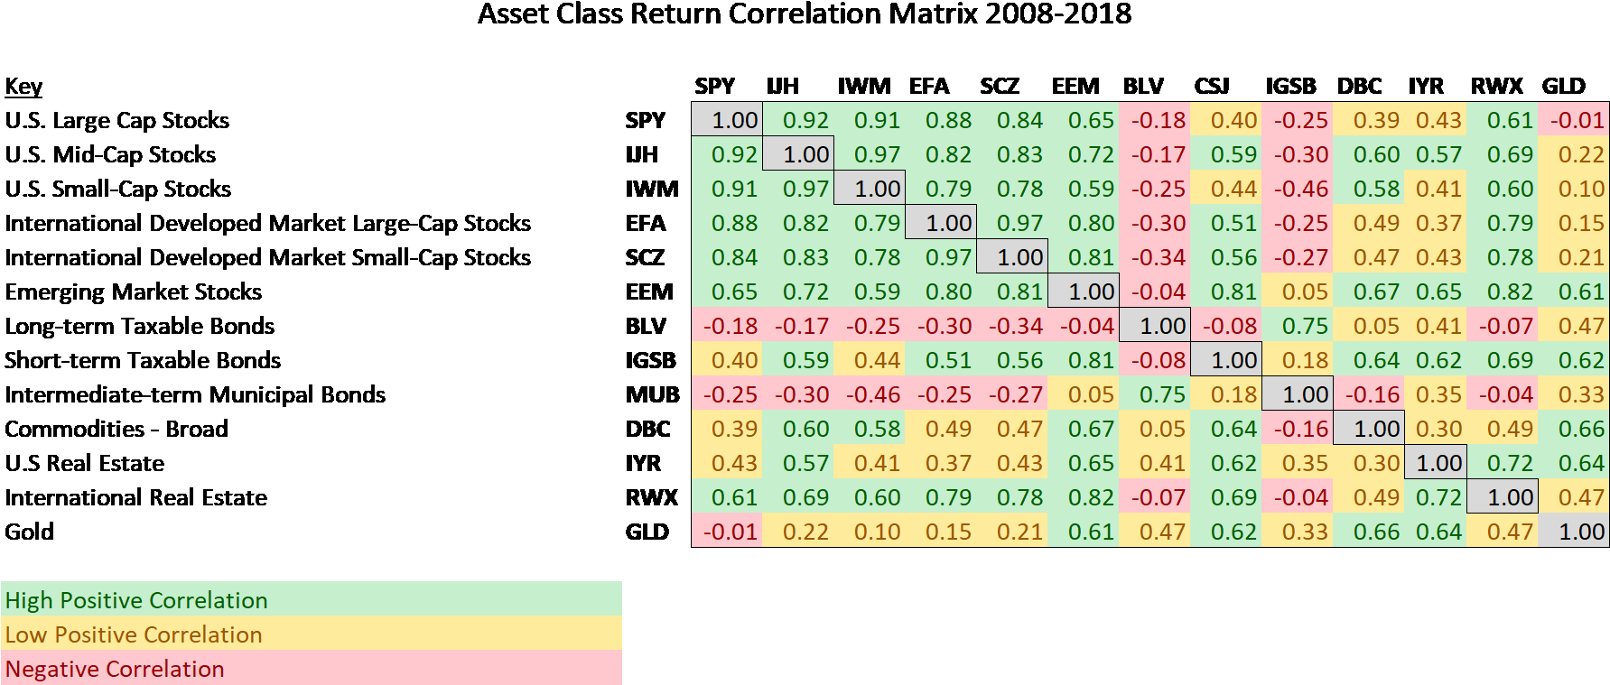
Task: Select the EFA column header
Action: (x=928, y=86)
